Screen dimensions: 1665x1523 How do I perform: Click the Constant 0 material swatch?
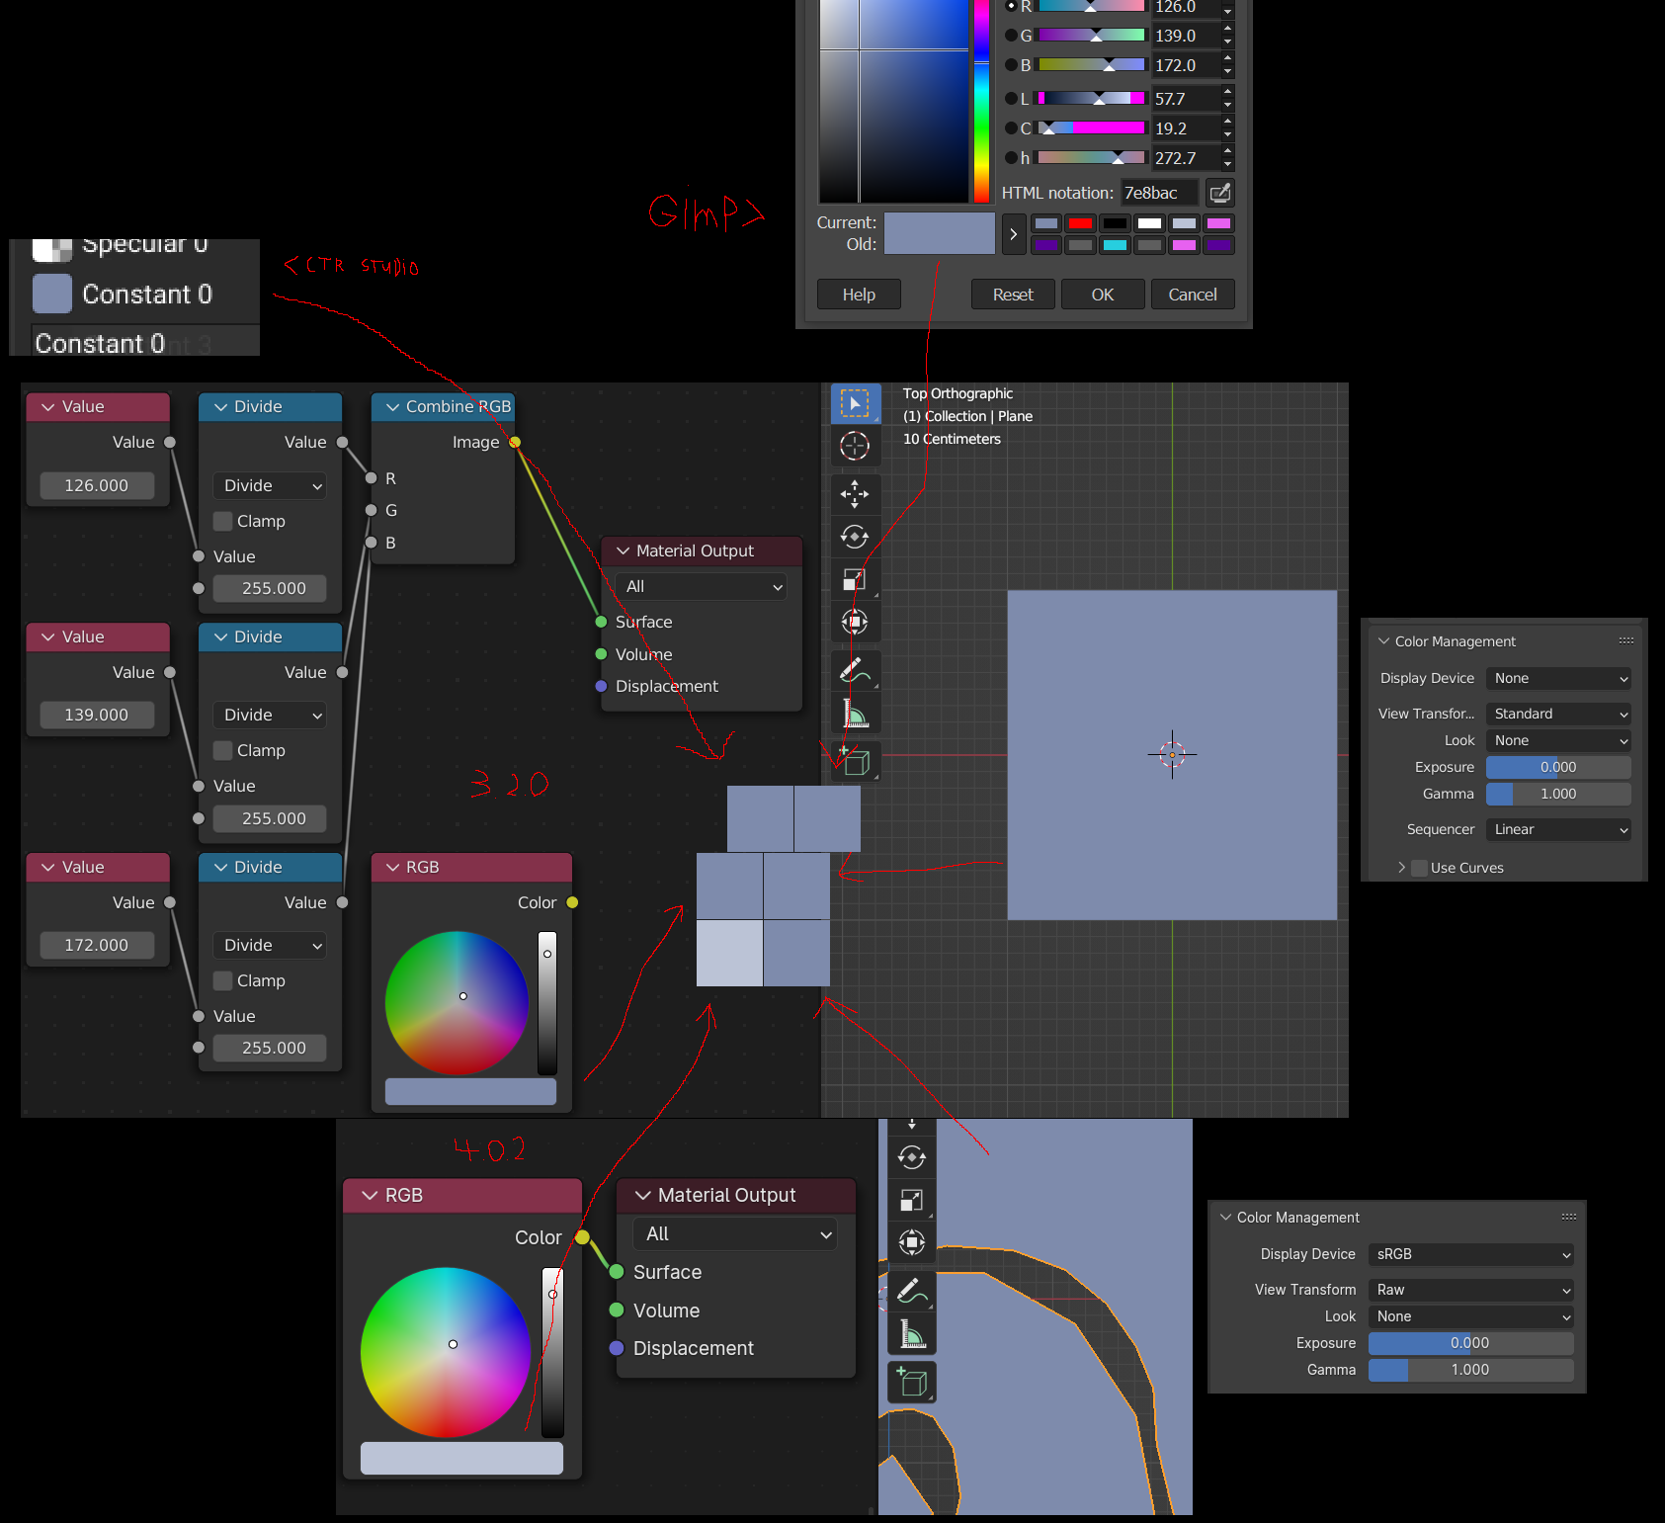(52, 294)
